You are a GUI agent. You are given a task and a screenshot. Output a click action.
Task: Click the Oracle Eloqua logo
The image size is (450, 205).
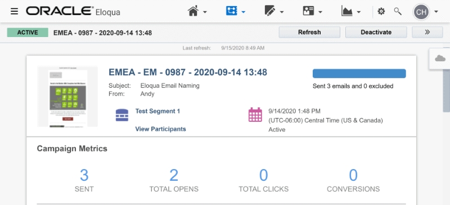pos(73,11)
